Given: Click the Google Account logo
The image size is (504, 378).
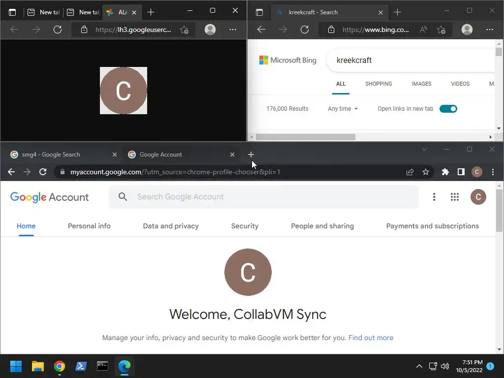Looking at the screenshot, I should [49, 197].
